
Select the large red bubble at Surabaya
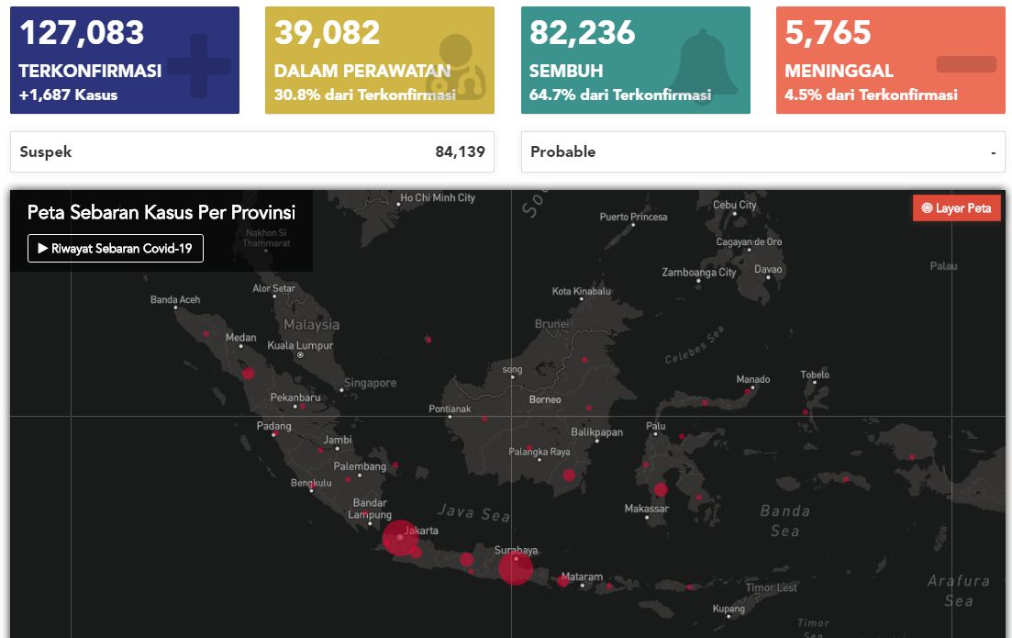(516, 568)
